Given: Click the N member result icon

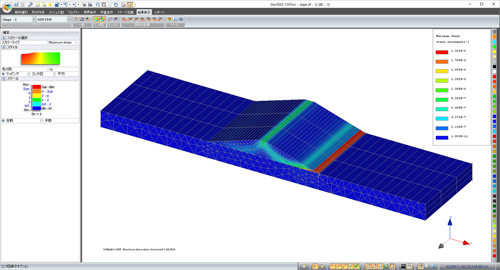Looking at the screenshot, I should pos(125,19).
